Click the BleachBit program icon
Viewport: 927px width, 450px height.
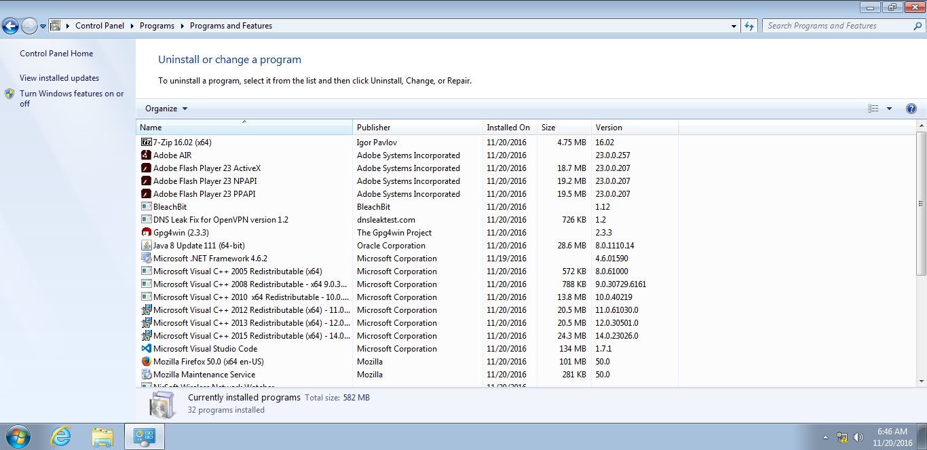[x=146, y=207]
